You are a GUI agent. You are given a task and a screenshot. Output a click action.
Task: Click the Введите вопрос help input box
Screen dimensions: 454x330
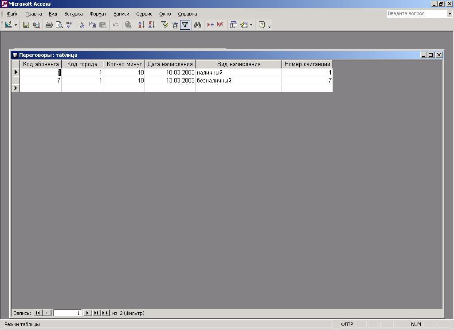point(417,14)
